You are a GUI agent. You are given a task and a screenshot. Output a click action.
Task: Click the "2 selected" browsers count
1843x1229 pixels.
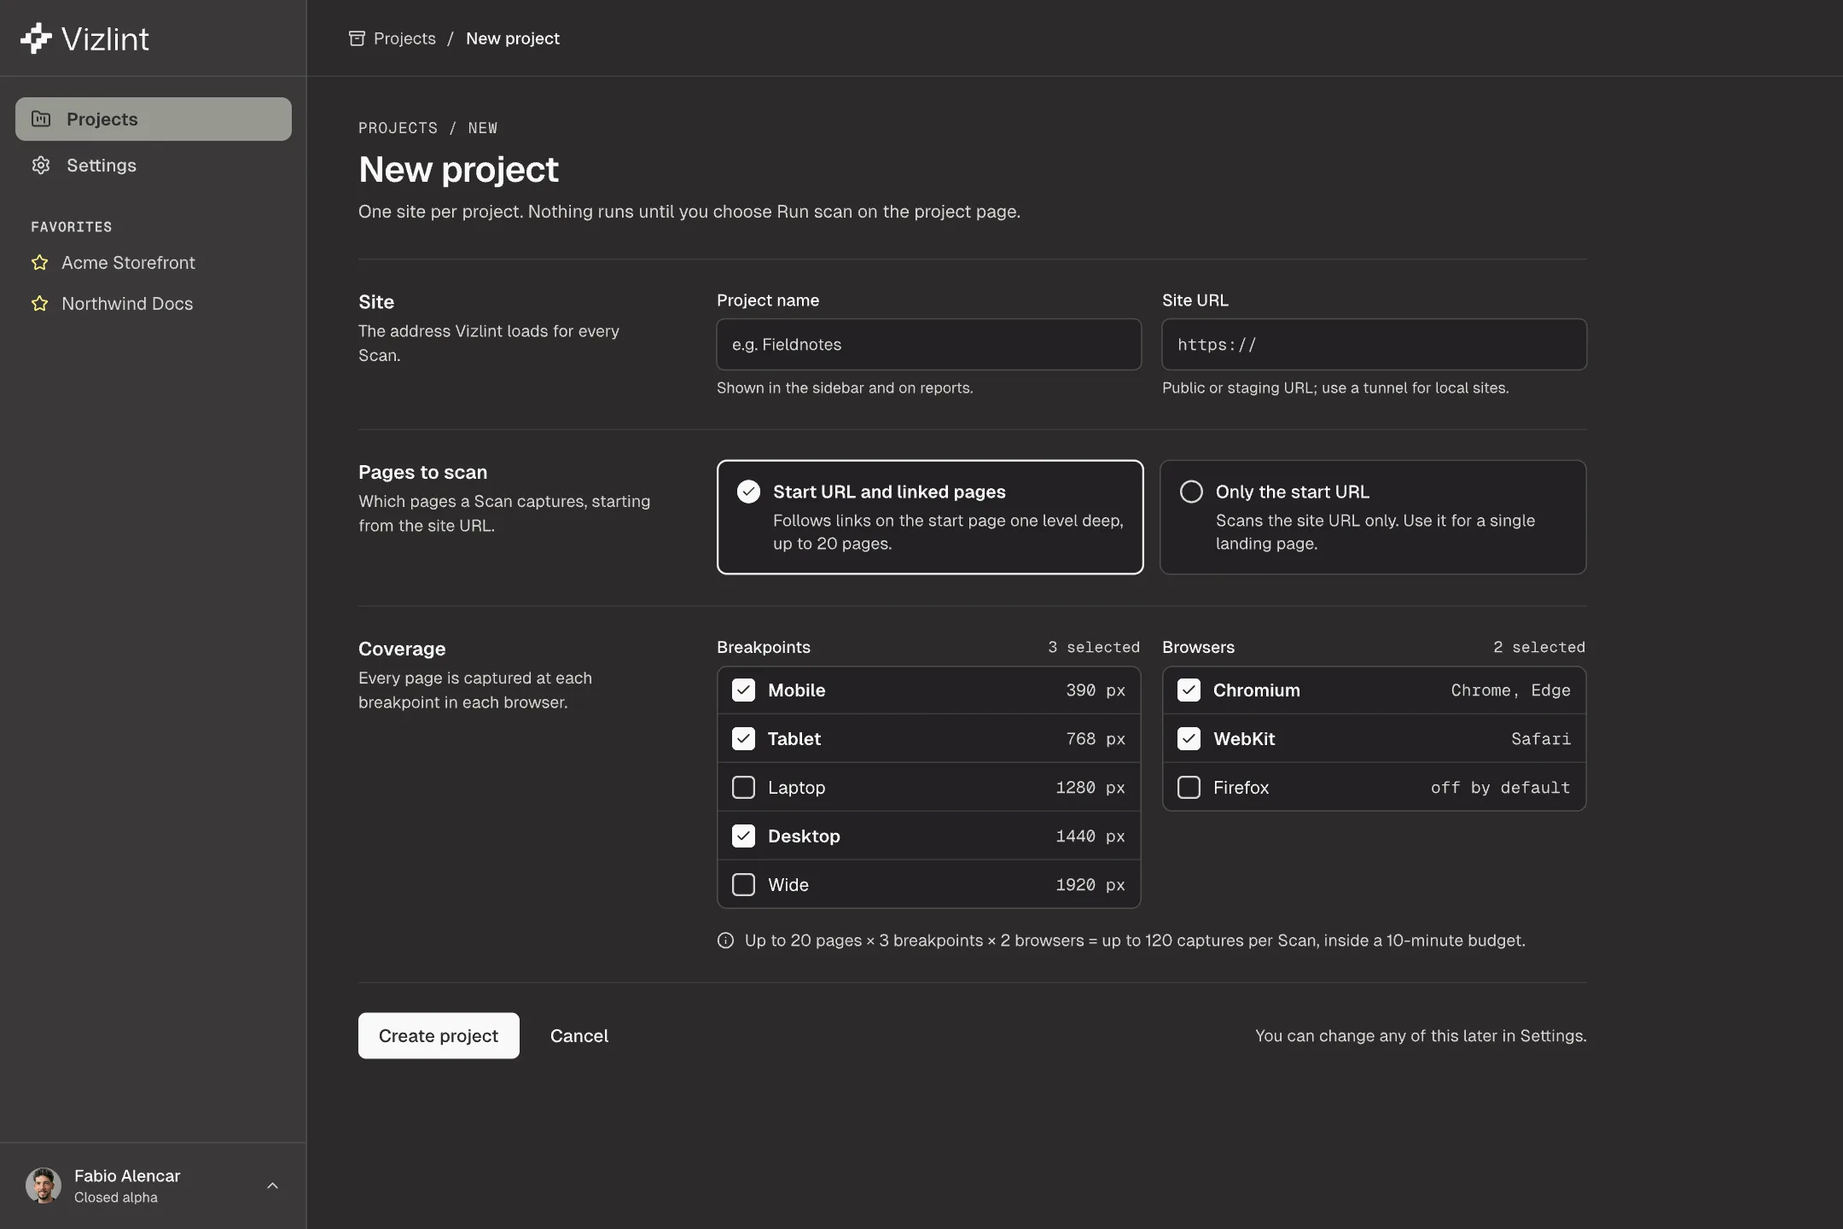pos(1539,647)
